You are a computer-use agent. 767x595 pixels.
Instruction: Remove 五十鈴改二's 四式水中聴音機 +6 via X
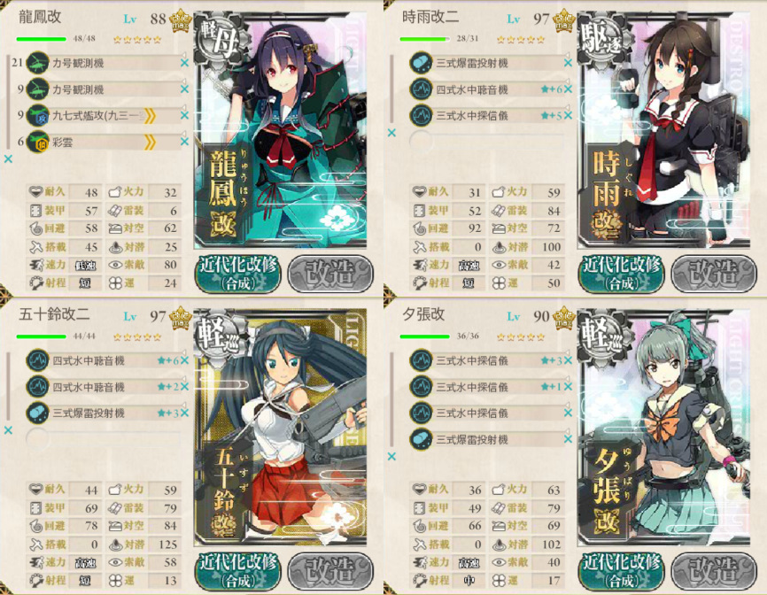point(184,361)
